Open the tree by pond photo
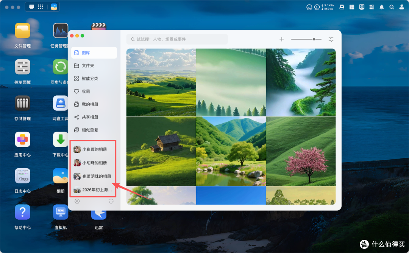409x253 pixels. [x=231, y=151]
